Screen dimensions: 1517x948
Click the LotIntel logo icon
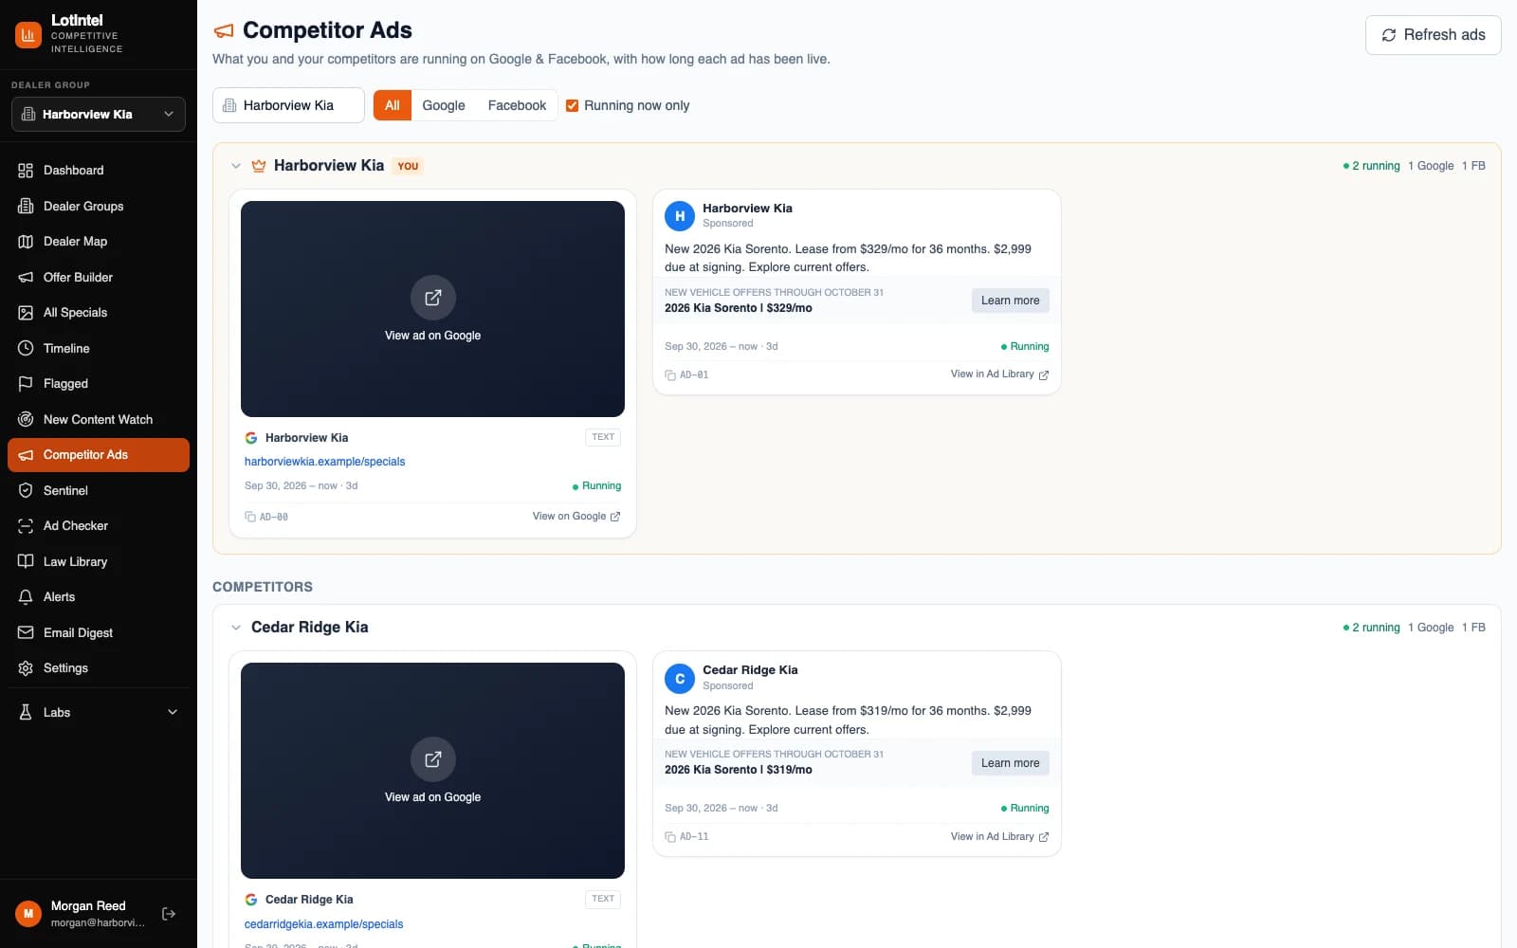tap(28, 34)
